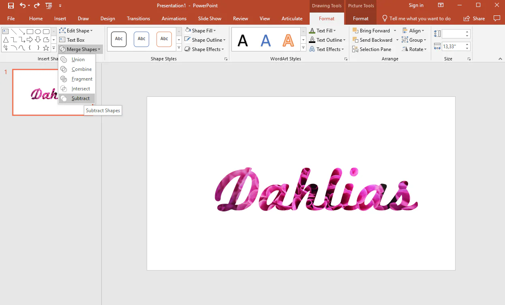Switch to the Insert tab

[x=60, y=18]
